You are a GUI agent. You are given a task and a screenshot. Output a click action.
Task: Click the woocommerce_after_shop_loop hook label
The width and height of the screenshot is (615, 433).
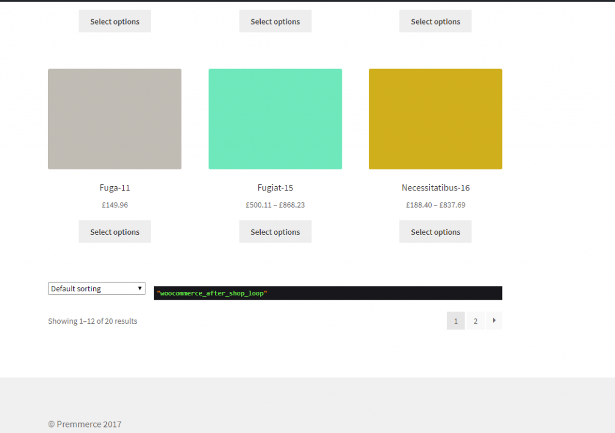pos(211,293)
